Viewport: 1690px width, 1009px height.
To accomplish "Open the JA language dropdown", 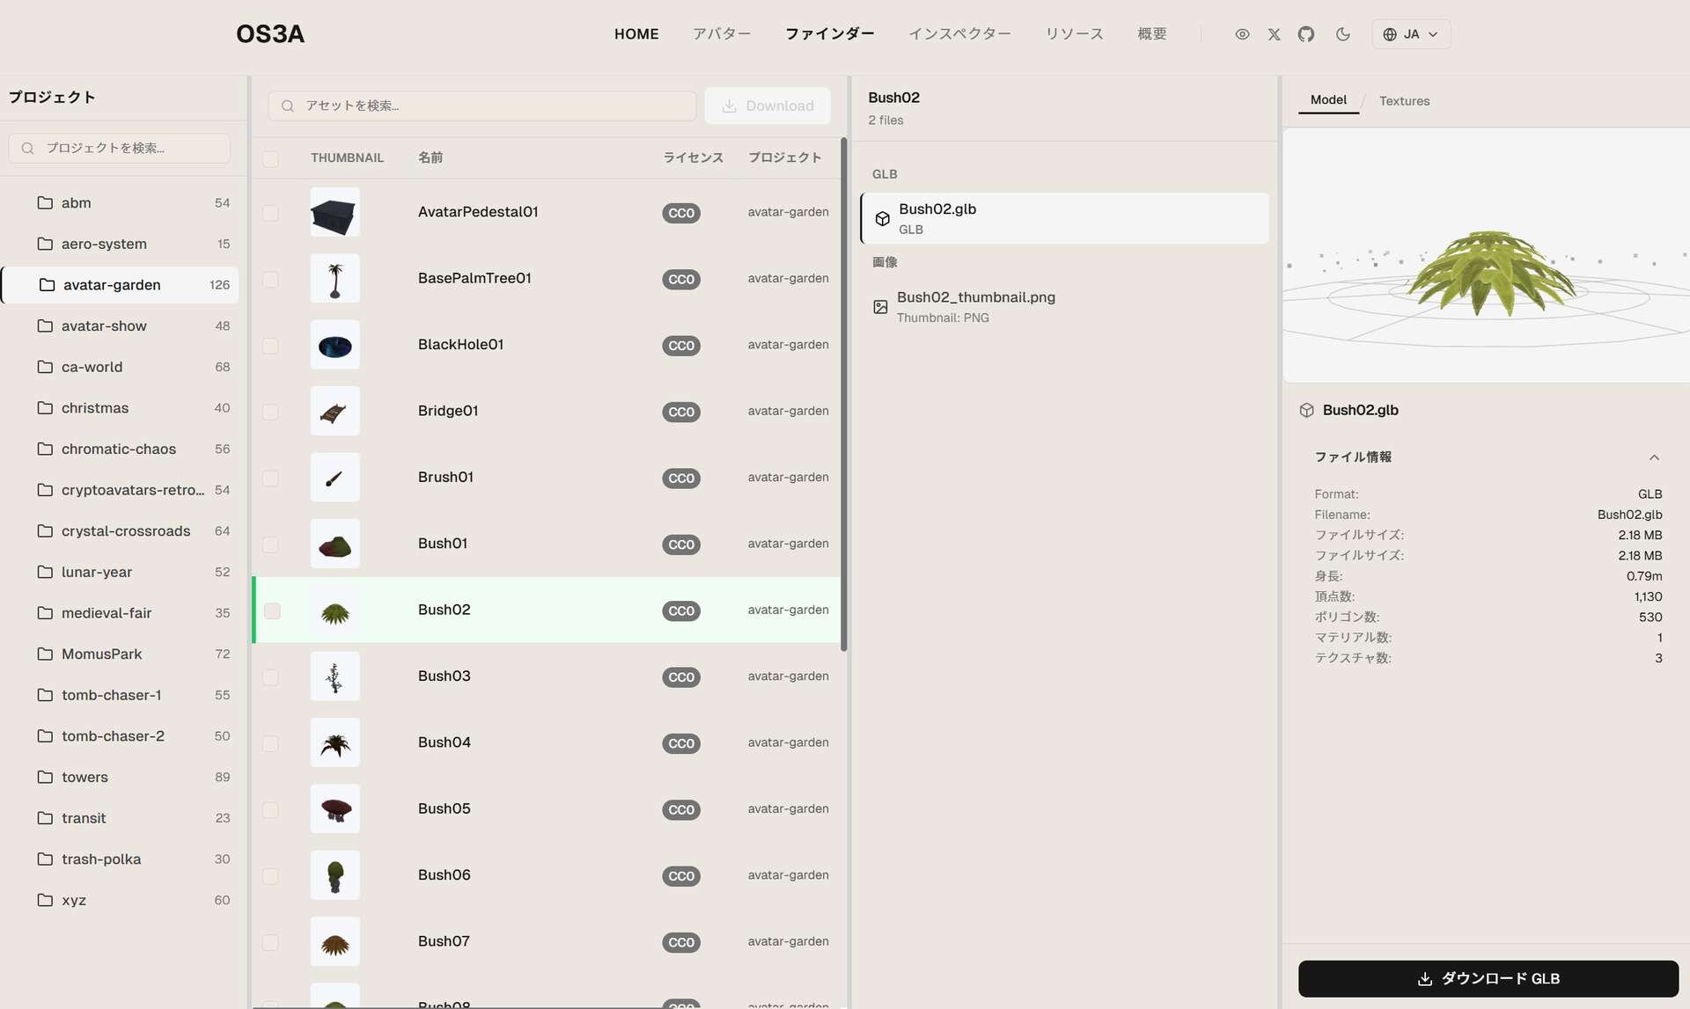I will (x=1410, y=34).
